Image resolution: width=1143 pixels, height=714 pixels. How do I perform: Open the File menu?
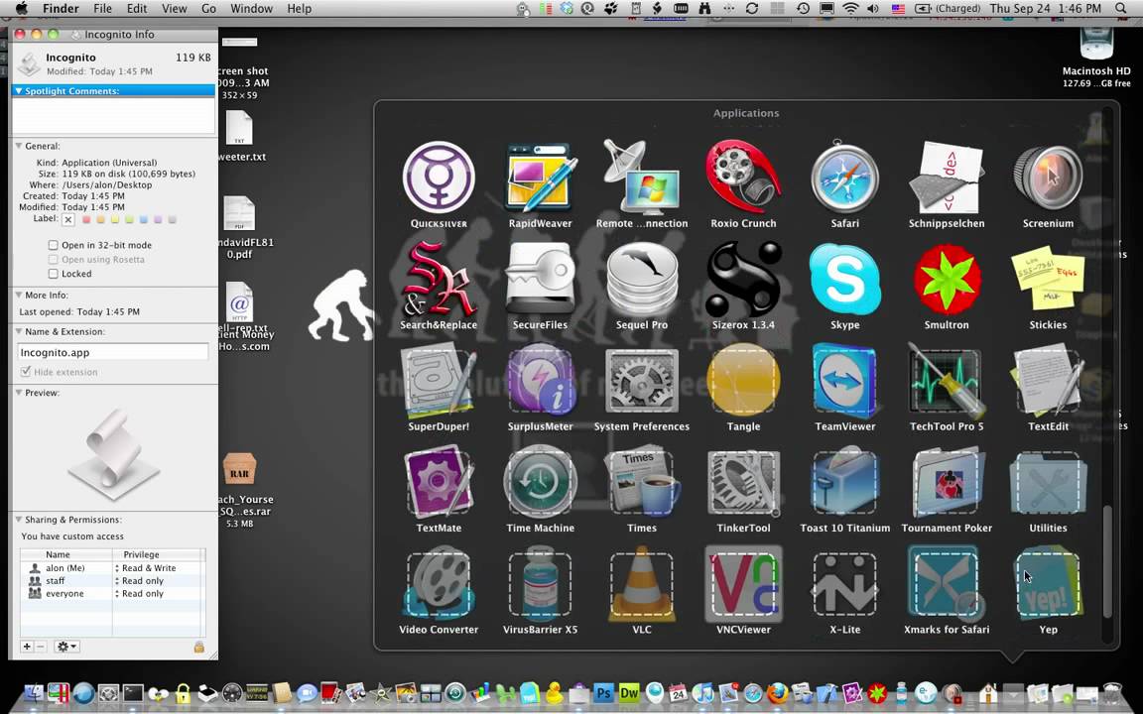tap(103, 9)
